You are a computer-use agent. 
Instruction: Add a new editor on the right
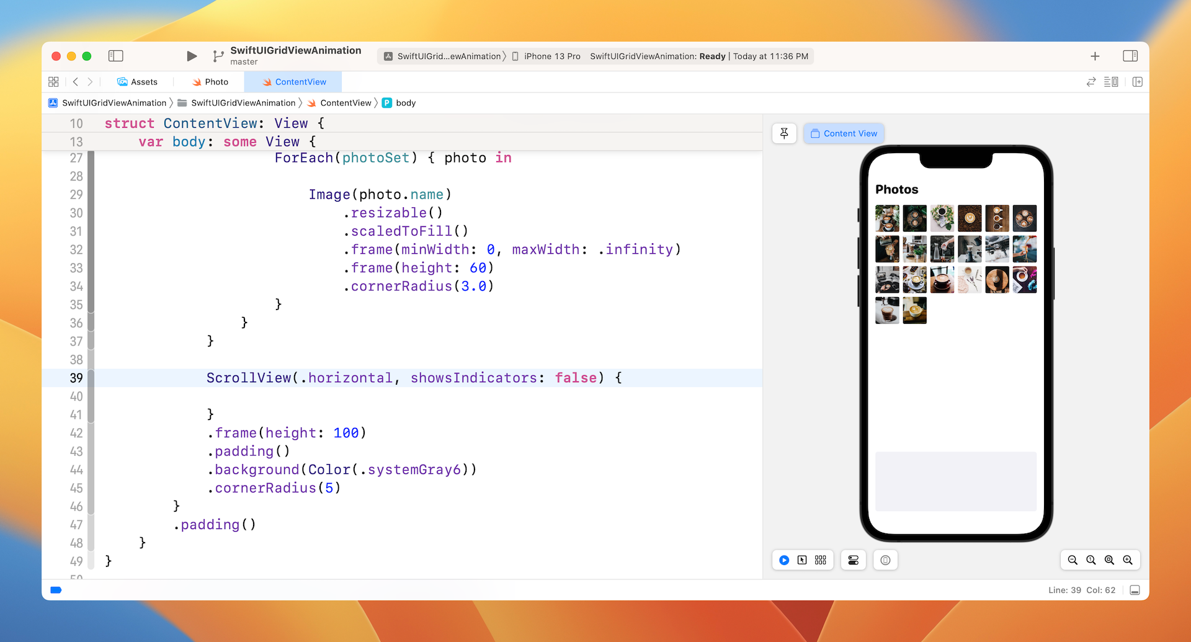click(x=1137, y=82)
